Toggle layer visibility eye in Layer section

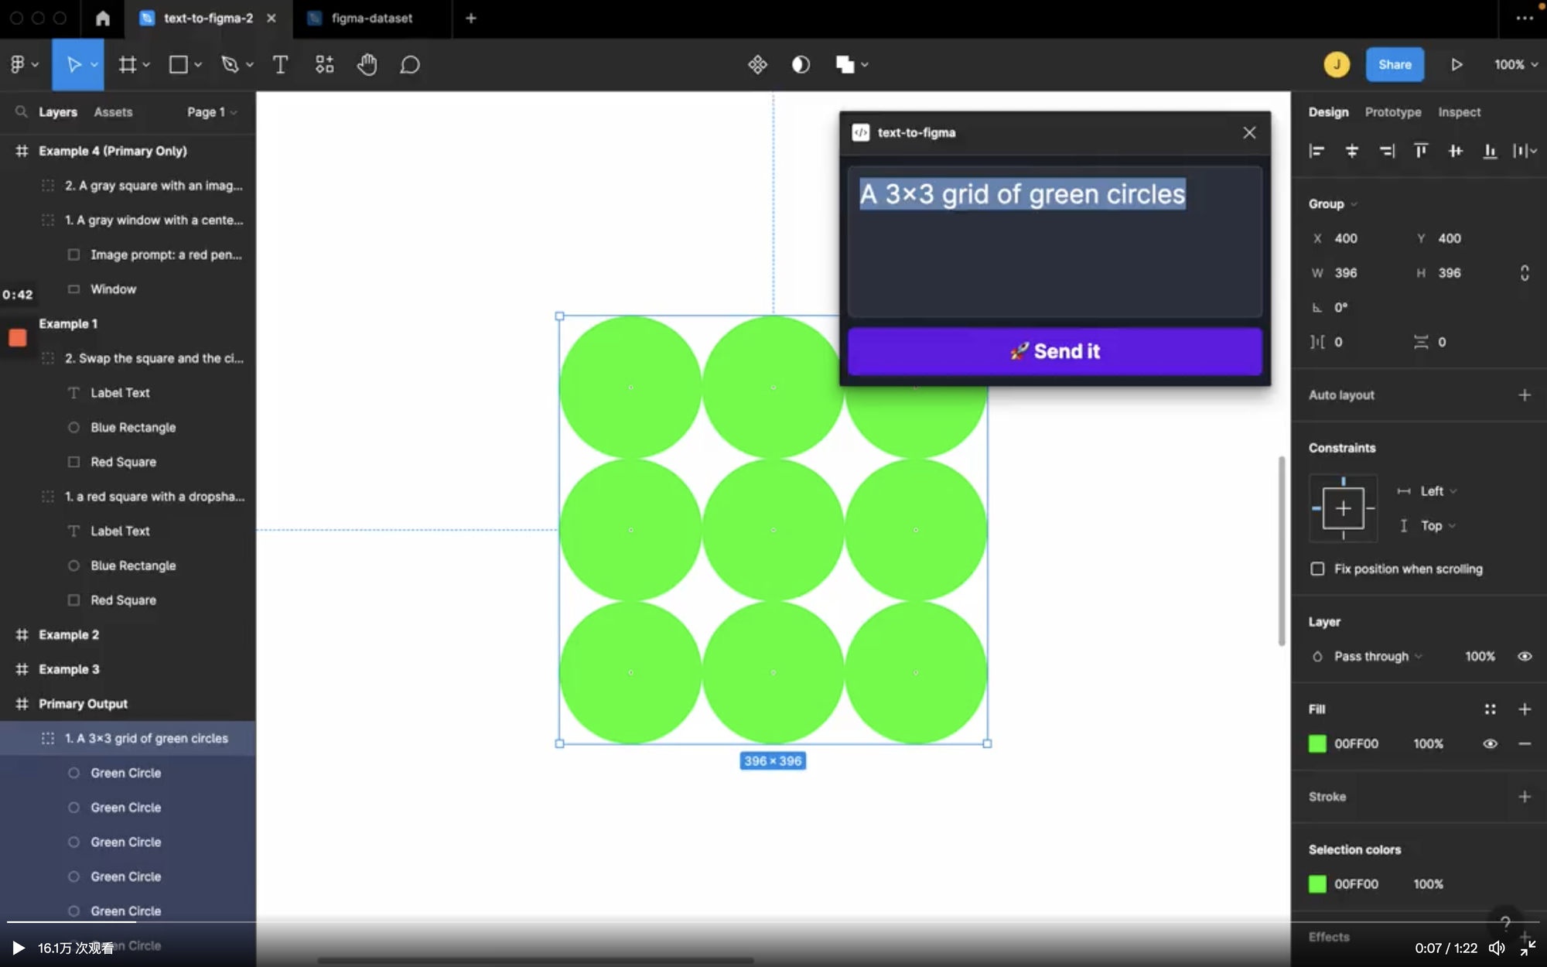[x=1524, y=656]
